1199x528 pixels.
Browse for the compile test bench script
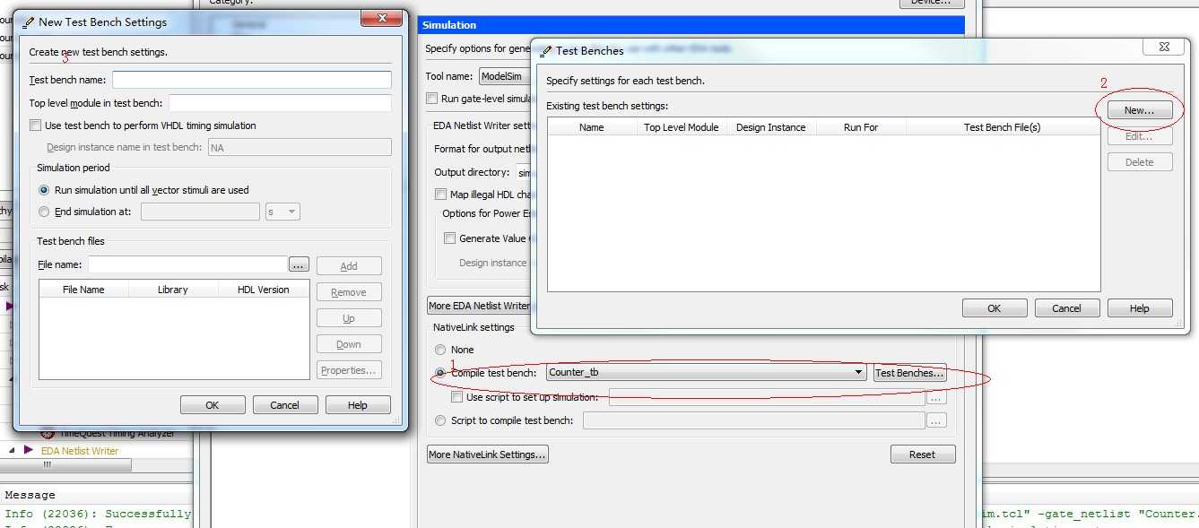(x=936, y=420)
